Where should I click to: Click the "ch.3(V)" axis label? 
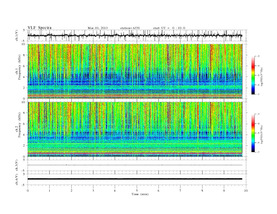pos(17,165)
